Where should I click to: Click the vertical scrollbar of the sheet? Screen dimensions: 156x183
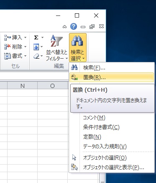(x=102, y=178)
